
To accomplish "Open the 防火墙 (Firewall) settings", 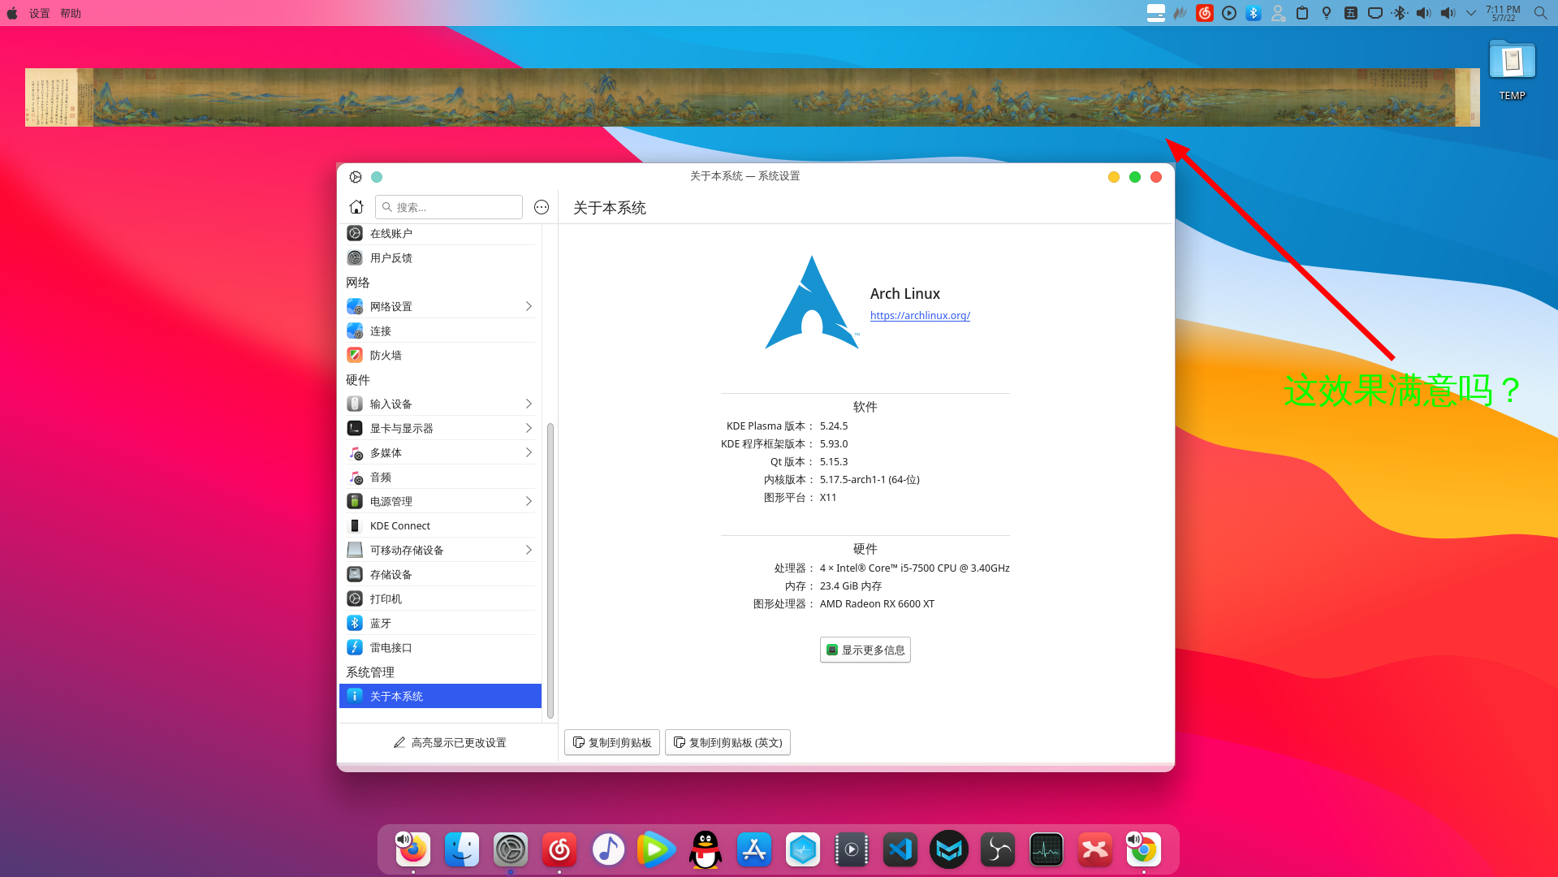I will click(x=386, y=355).
